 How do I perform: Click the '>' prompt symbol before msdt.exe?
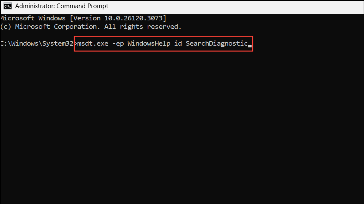[x=75, y=44]
